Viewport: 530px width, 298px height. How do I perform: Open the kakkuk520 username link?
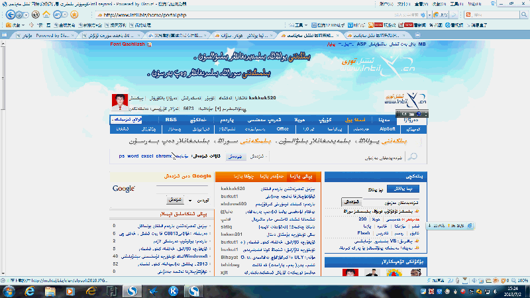[x=262, y=98]
